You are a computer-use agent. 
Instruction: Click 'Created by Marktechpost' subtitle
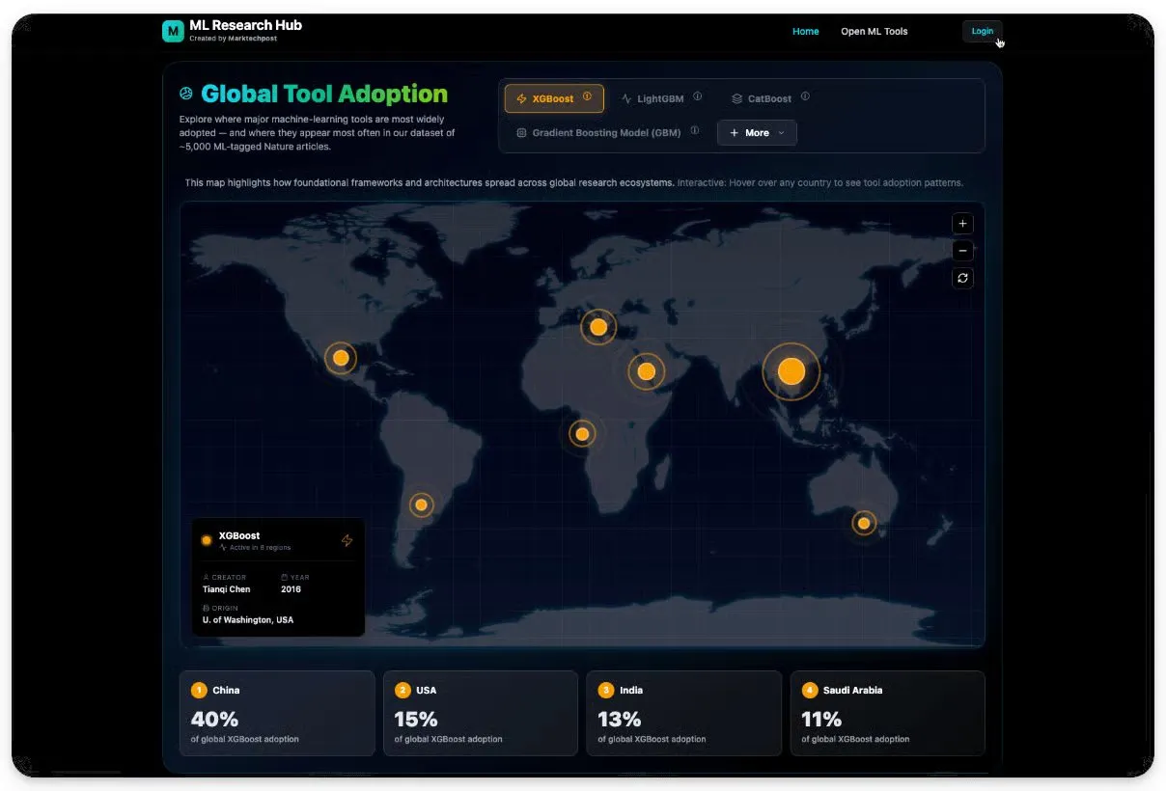tap(233, 39)
